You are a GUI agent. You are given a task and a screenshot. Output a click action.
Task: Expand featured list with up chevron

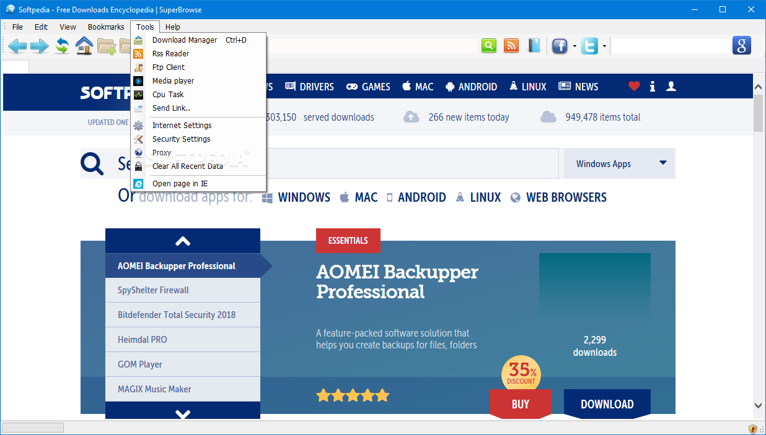coord(183,241)
